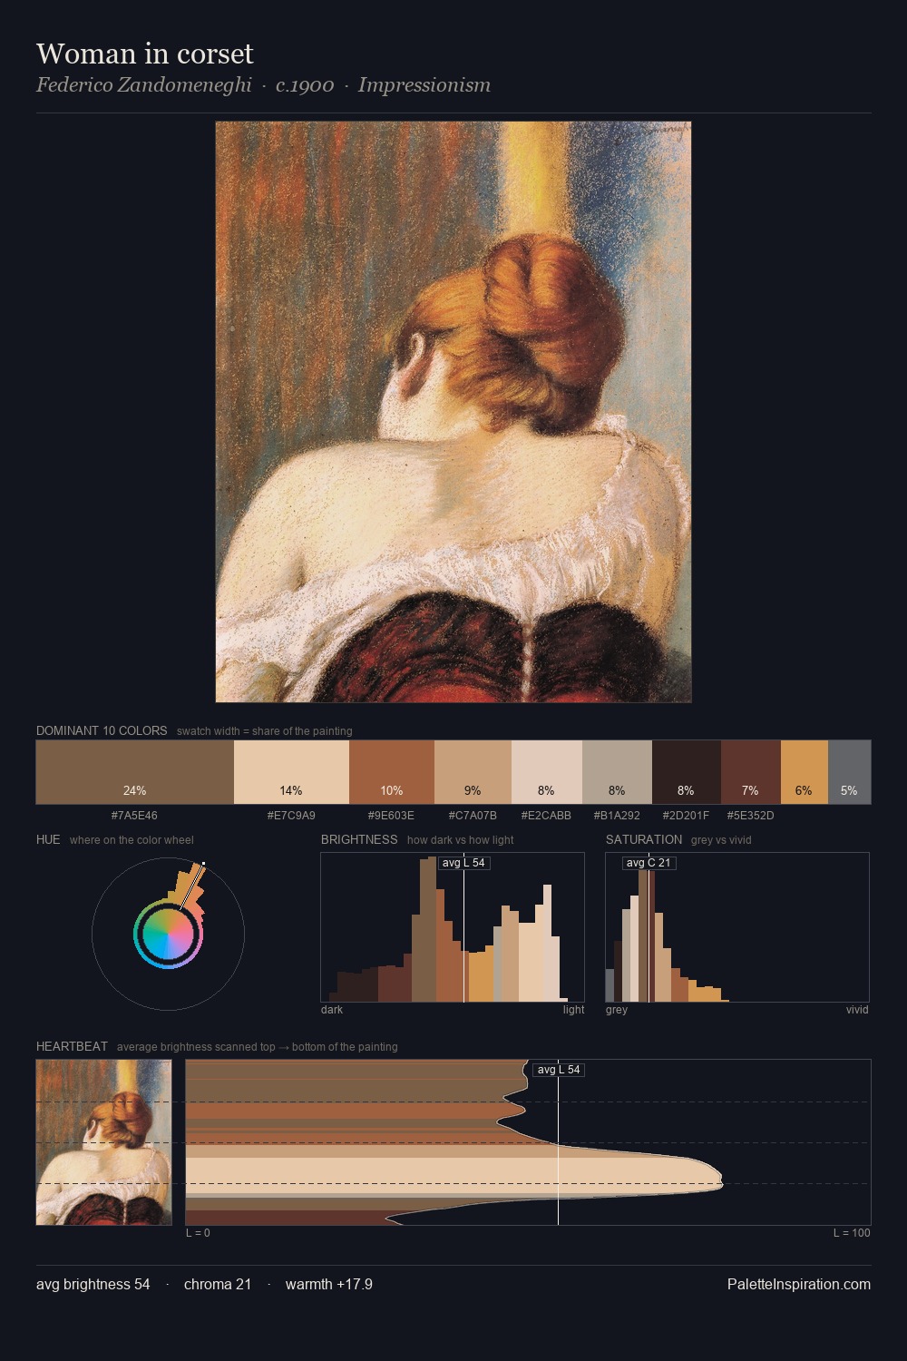907x1361 pixels.
Task: Click the 'avg C 21' saturation label
Action: point(649,863)
